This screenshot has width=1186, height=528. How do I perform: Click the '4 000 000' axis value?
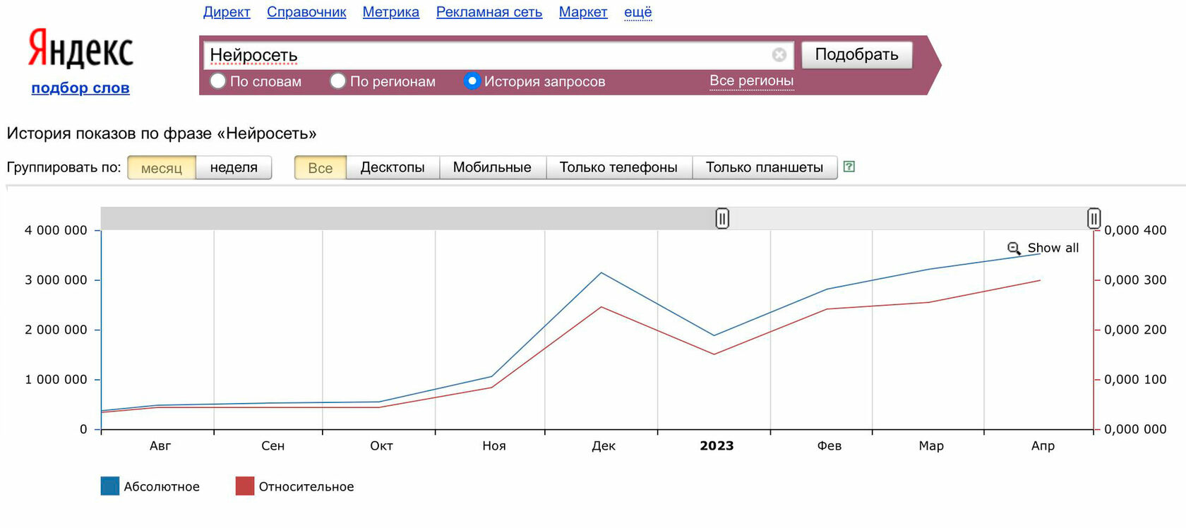[56, 230]
